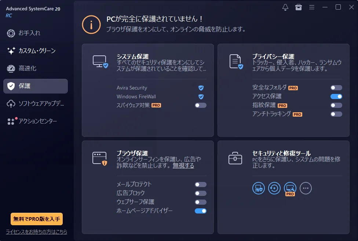The image size is (358, 241).
Task: Click the メールプロテクト label
Action: coord(134,185)
